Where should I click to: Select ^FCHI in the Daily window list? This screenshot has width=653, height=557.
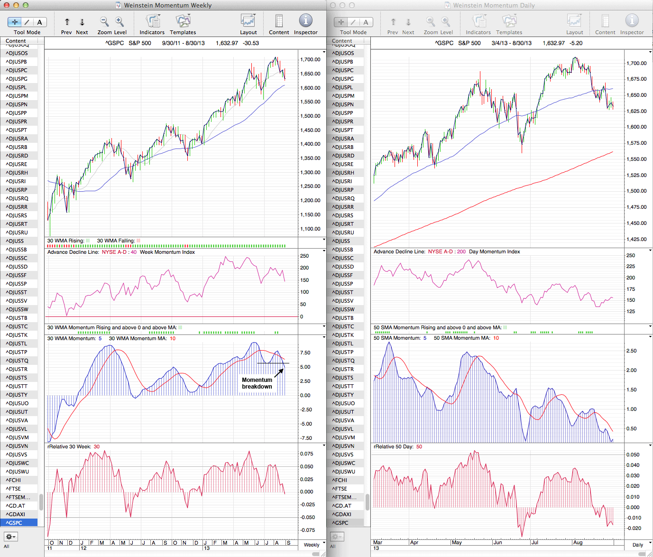[x=345, y=480]
